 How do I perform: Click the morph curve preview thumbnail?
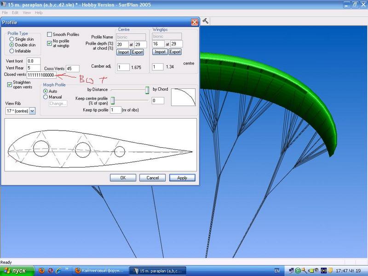[183, 97]
